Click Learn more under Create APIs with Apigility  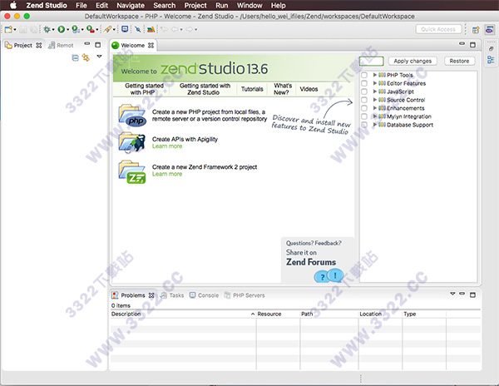(x=167, y=146)
